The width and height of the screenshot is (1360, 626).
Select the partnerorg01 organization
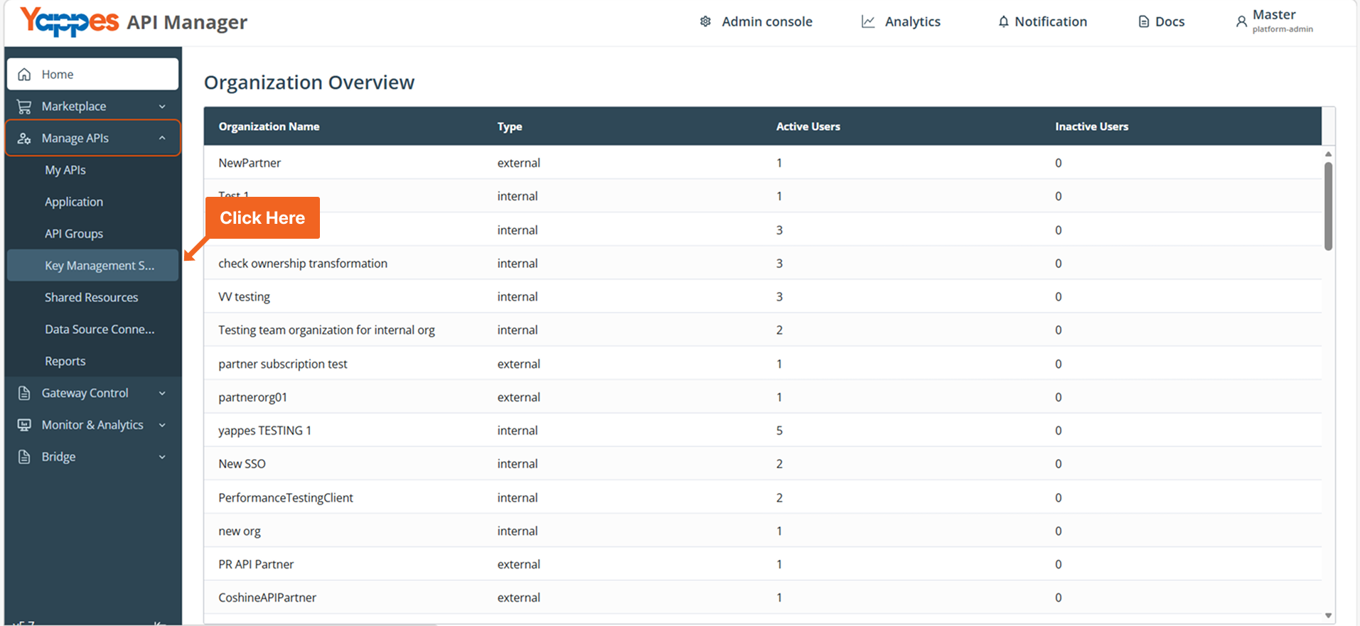point(762,397)
